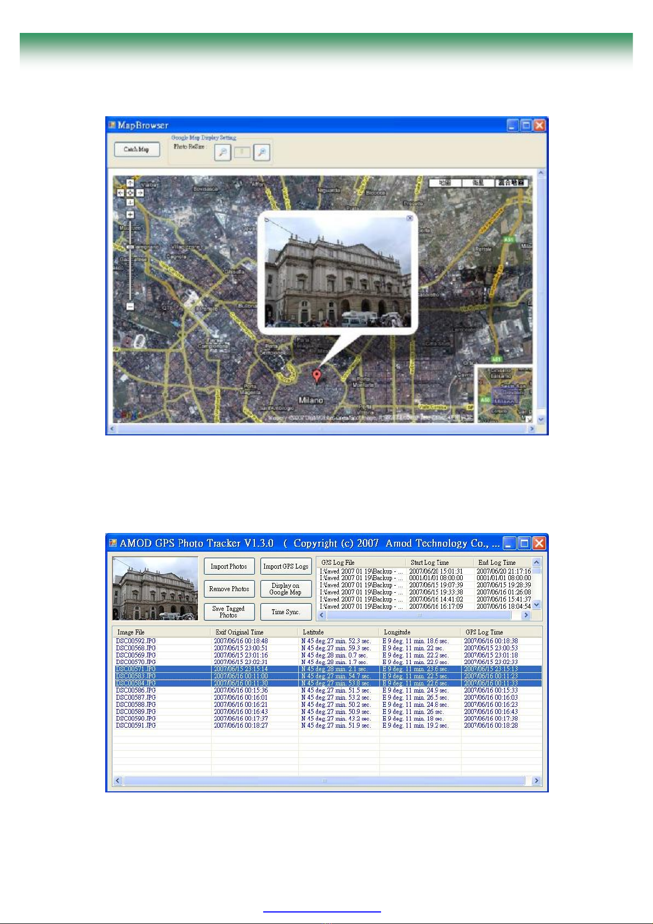This screenshot has height=924, width=653.
Task: Click the Catch Map button in MapBrowser
Action: (x=137, y=149)
